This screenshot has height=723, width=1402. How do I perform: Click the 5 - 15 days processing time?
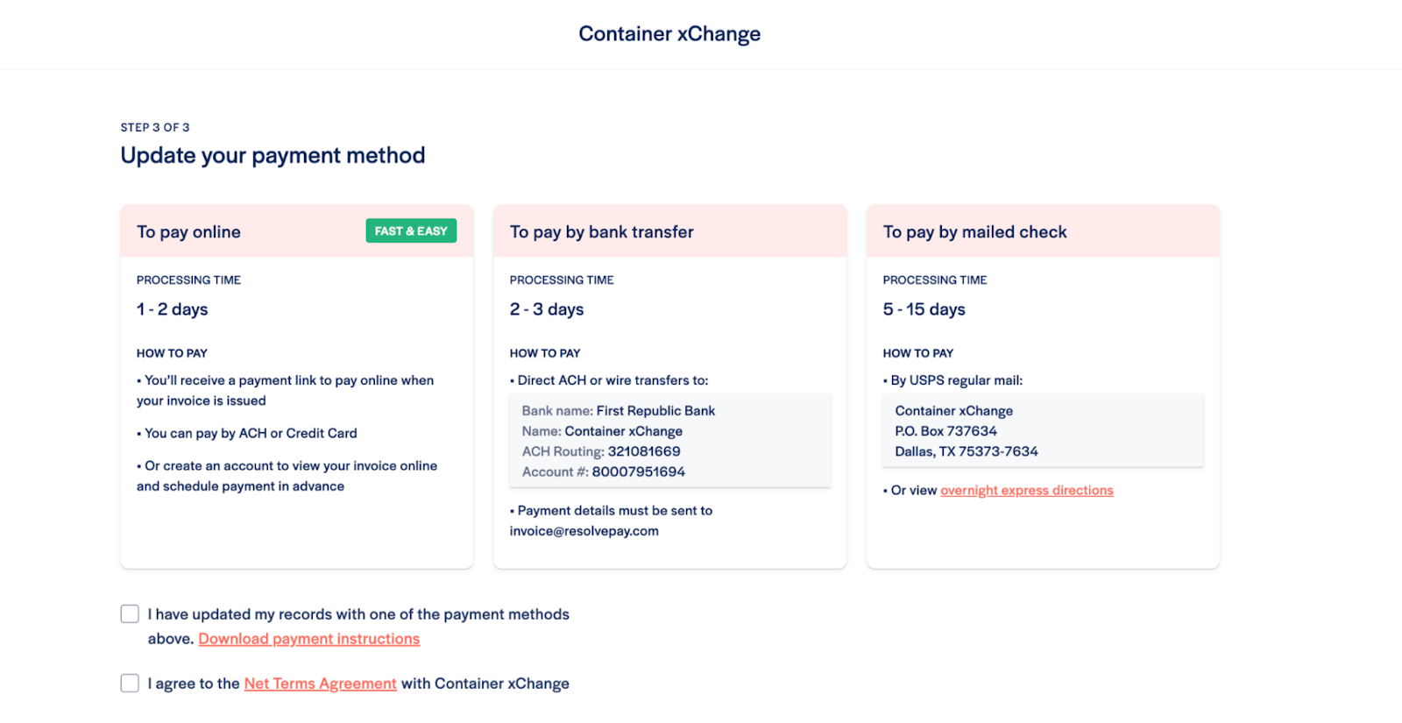(924, 309)
